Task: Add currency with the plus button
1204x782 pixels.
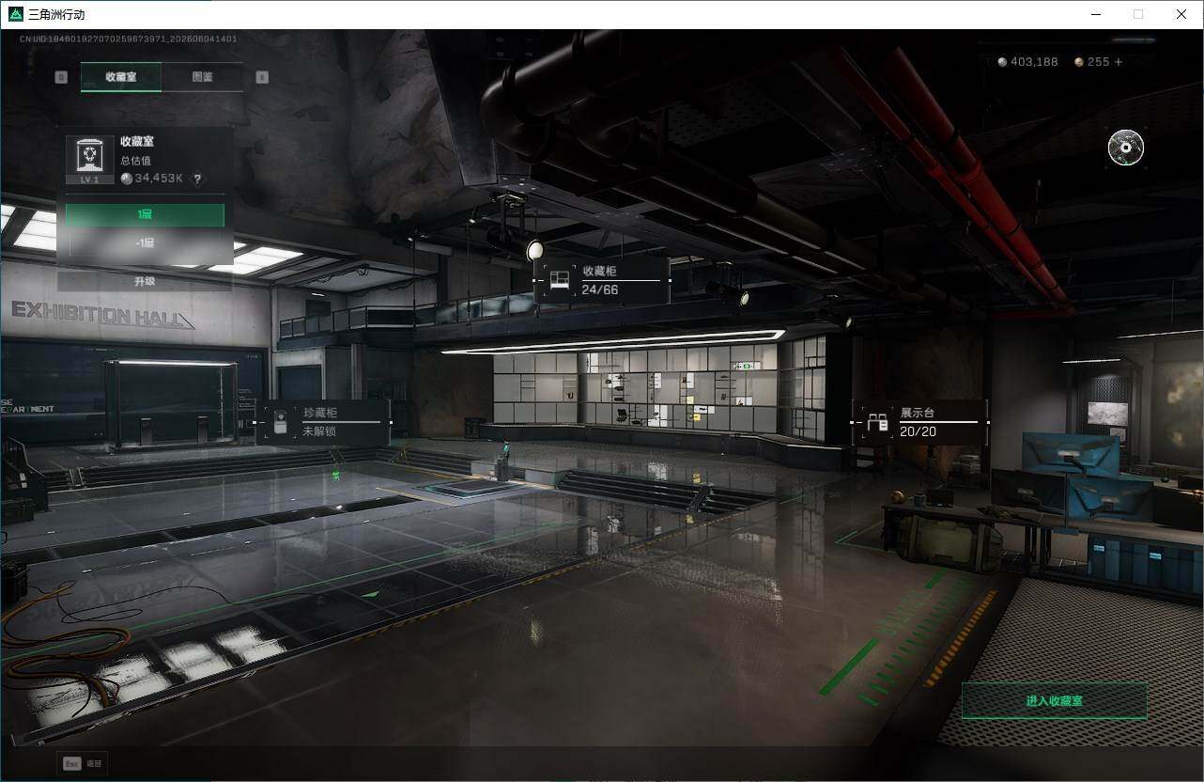Action: point(1118,62)
